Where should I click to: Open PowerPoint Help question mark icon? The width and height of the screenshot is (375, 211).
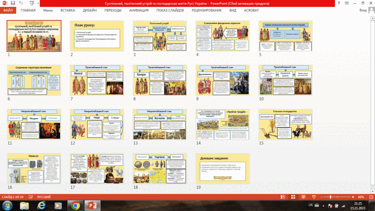point(339,3)
